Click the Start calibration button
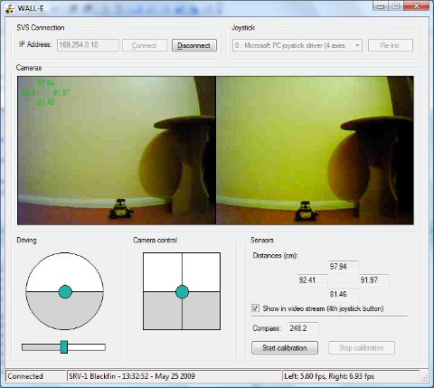This screenshot has width=434, height=388. (x=285, y=348)
